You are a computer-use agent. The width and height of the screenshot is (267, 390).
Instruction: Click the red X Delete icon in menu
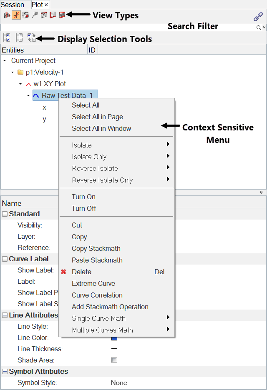tap(63, 272)
